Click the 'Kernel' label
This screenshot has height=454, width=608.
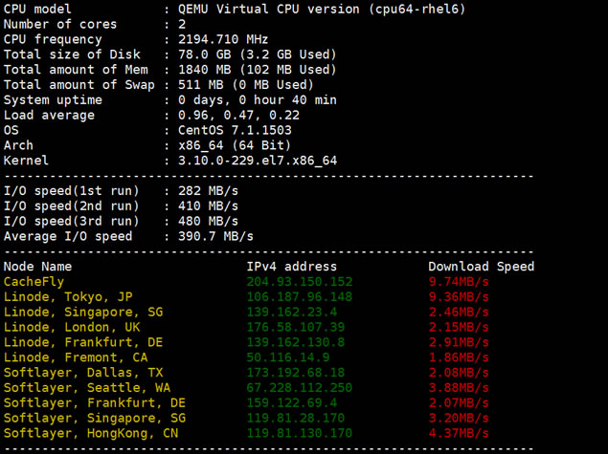26,161
